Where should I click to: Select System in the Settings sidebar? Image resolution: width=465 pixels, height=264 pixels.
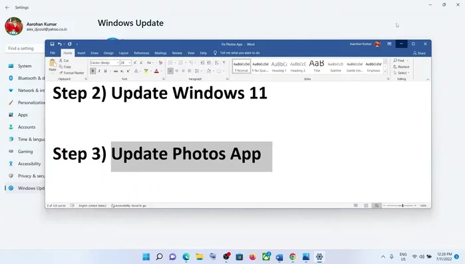[25, 66]
